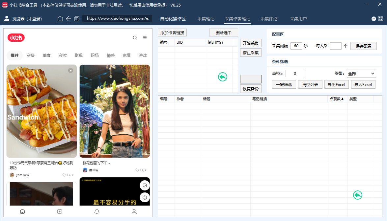Click the 添加作者链接 button
Screen dimensions: 387x221
(x=172, y=33)
